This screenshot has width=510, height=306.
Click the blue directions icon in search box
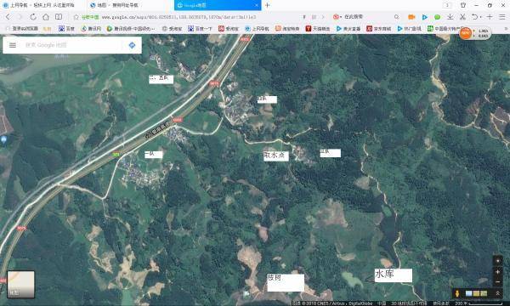pos(132,45)
